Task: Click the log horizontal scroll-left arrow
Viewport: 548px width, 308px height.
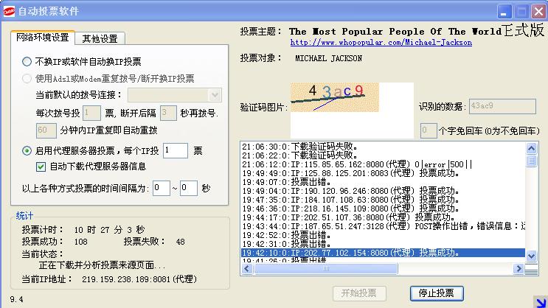Action: point(247,268)
